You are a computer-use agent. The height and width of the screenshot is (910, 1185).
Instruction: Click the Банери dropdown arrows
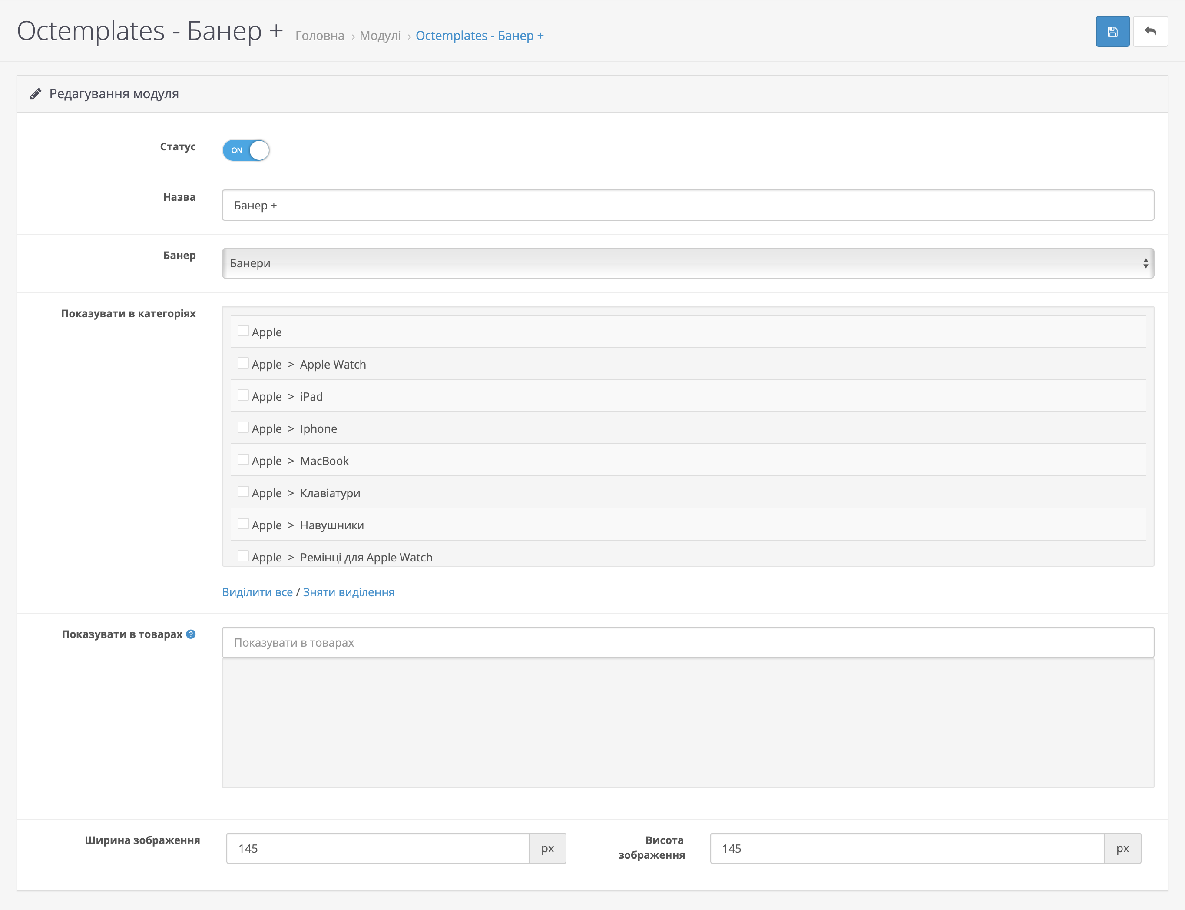1145,263
